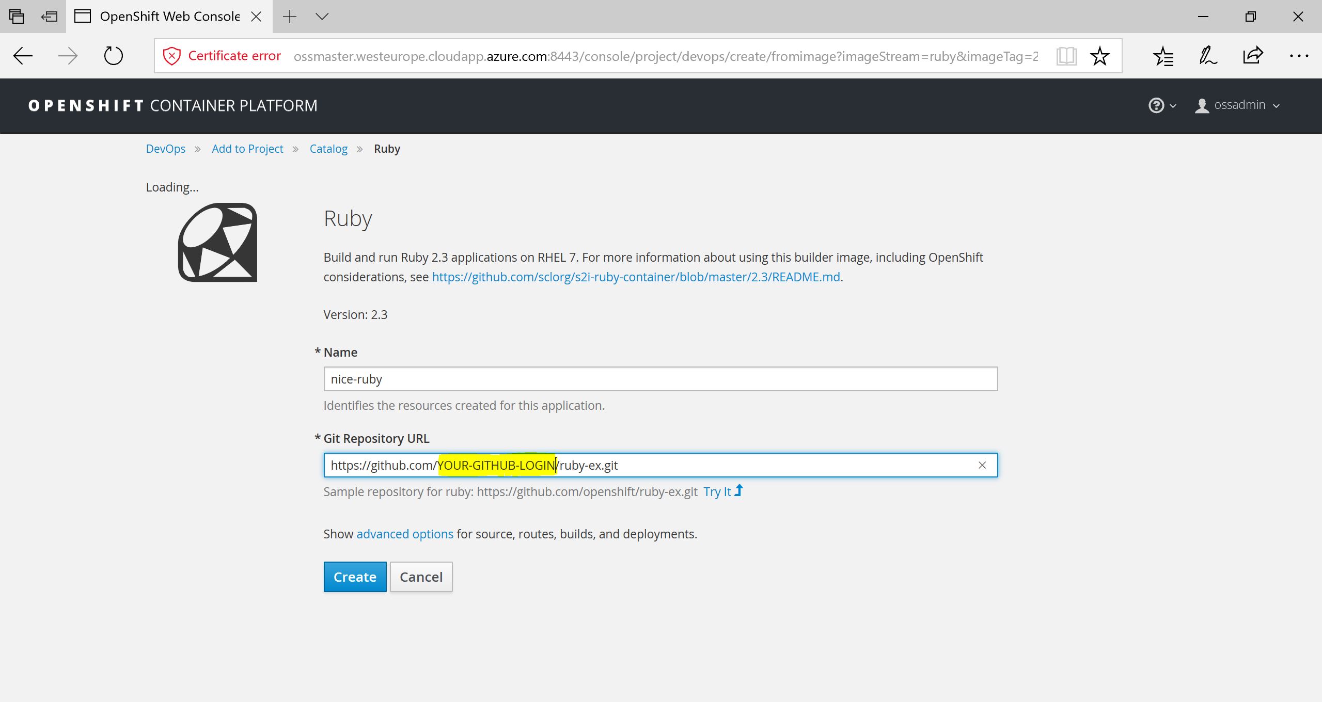Clear Git Repository URL with X
Screen dimensions: 1322x702
(x=982, y=465)
